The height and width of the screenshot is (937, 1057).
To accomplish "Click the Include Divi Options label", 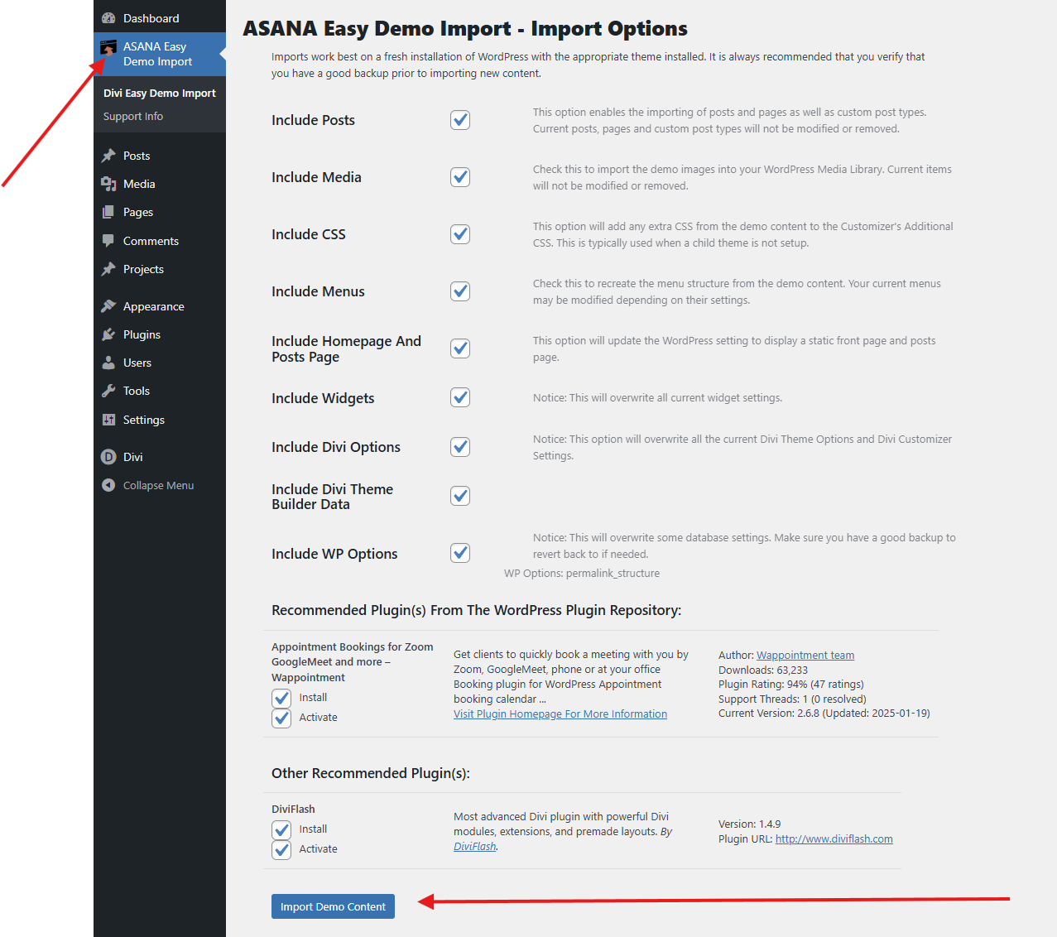I will pos(336,447).
